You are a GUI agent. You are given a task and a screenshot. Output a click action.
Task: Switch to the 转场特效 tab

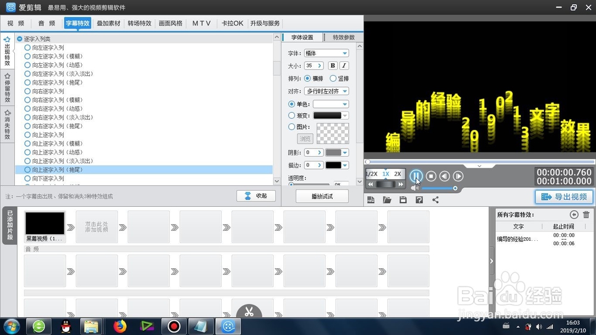click(x=139, y=23)
